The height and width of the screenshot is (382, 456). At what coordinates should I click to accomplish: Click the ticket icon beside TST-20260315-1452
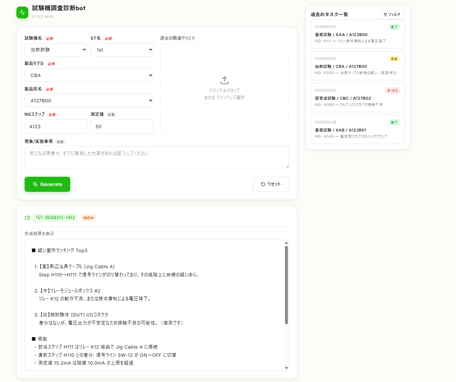[27, 218]
